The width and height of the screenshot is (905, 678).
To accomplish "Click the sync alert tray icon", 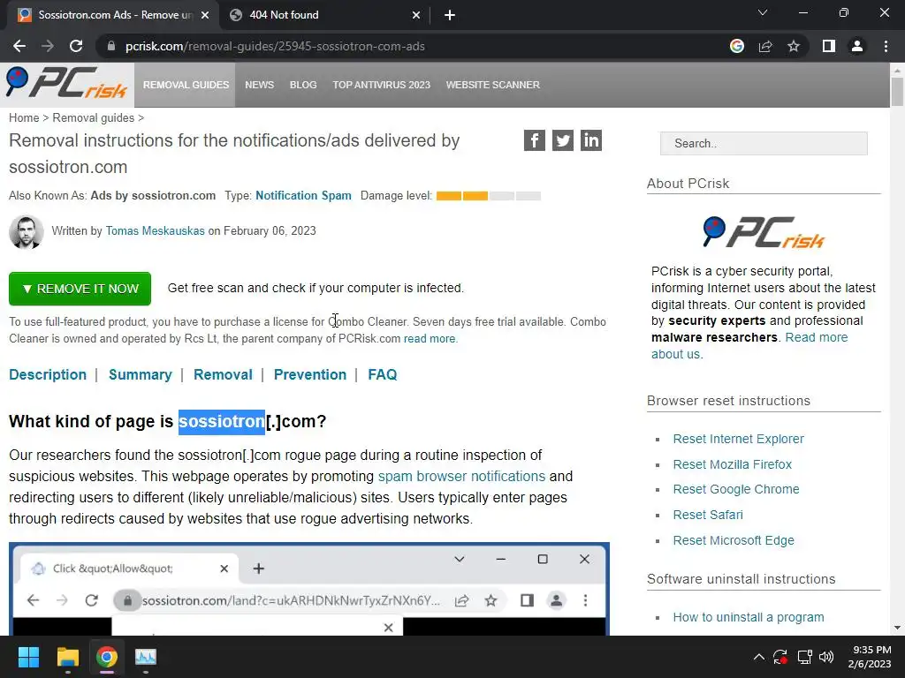I will click(780, 657).
